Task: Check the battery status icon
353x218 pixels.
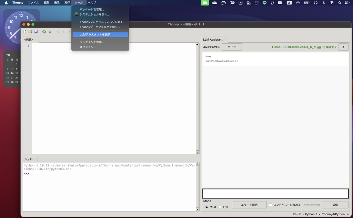Action: 306,3
